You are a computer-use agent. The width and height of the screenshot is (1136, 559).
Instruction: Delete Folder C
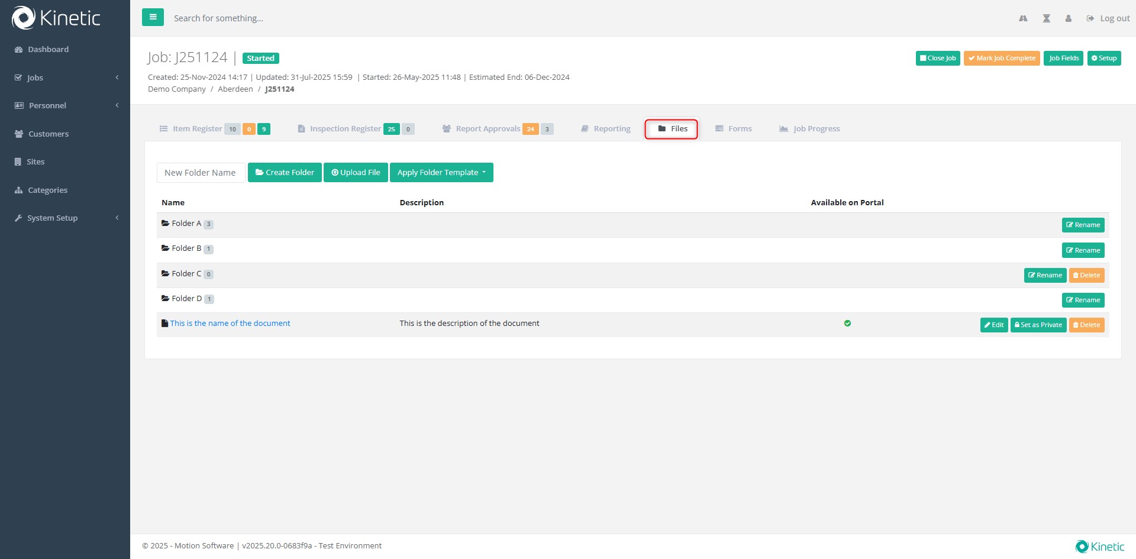(x=1086, y=276)
